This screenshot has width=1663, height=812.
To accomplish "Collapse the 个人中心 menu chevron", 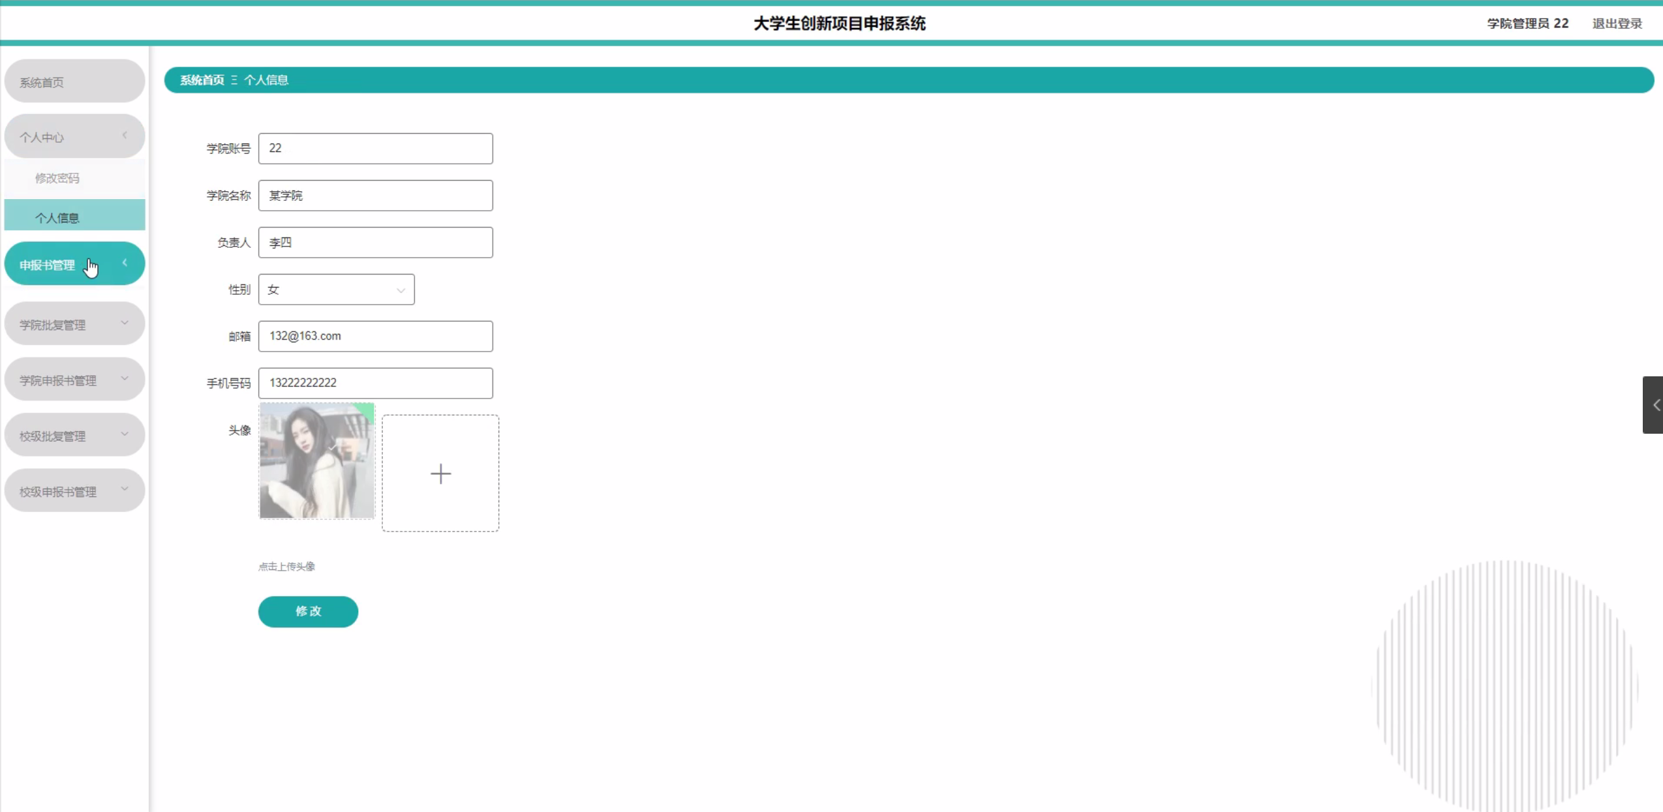I will [125, 136].
